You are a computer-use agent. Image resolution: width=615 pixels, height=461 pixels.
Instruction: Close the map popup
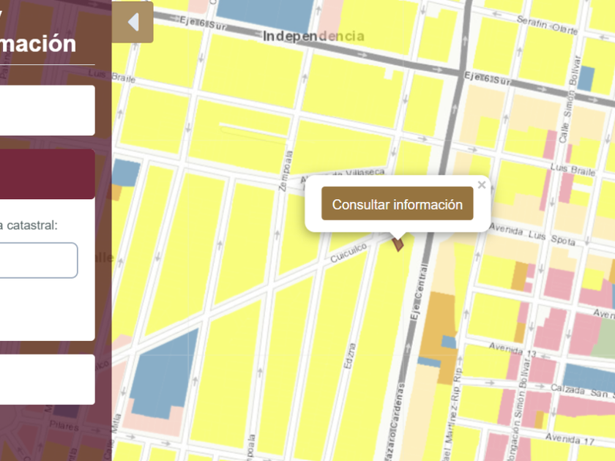(x=482, y=185)
